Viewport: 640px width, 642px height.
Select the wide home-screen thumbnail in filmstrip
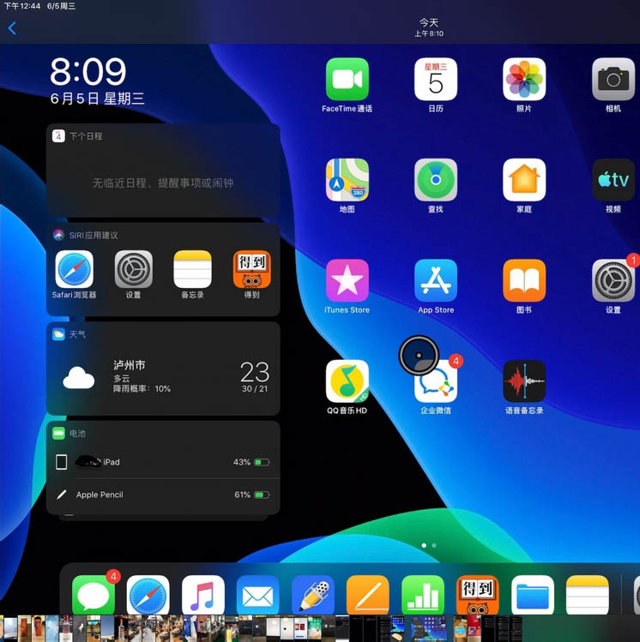(428, 627)
